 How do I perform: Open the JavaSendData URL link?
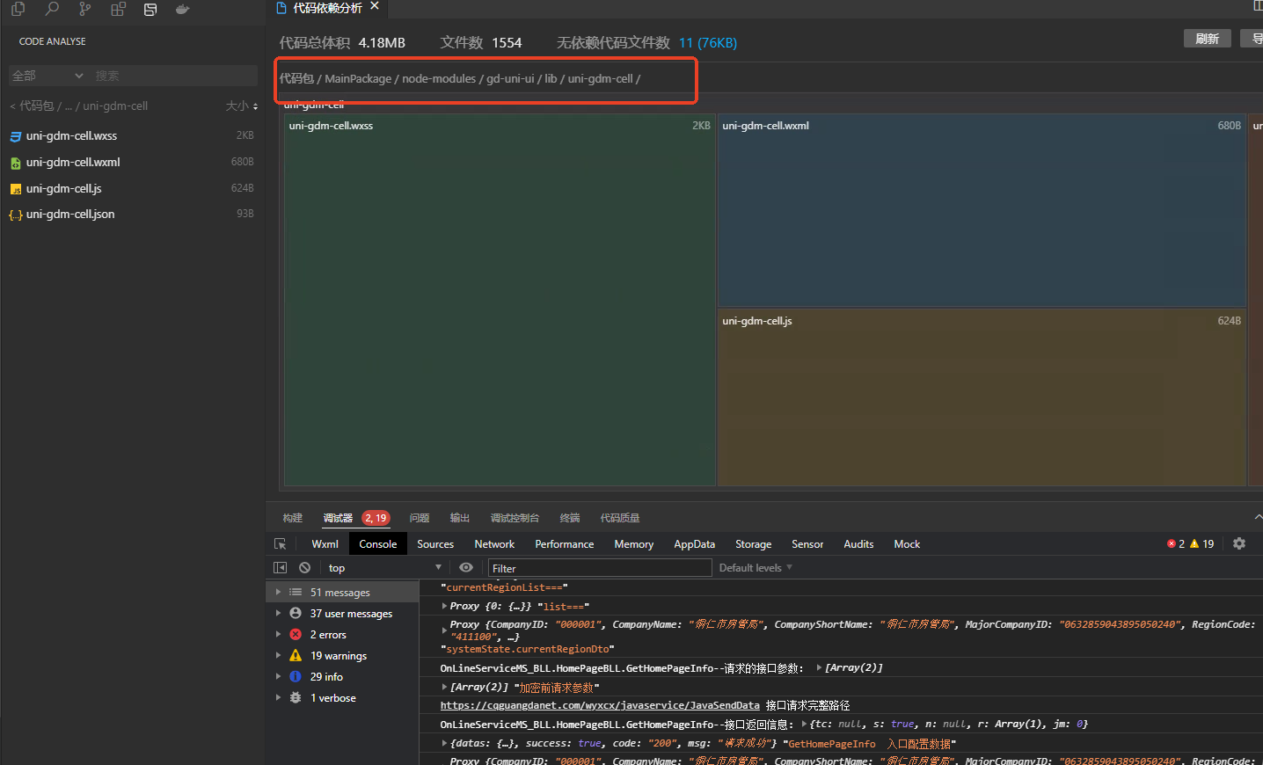click(600, 705)
